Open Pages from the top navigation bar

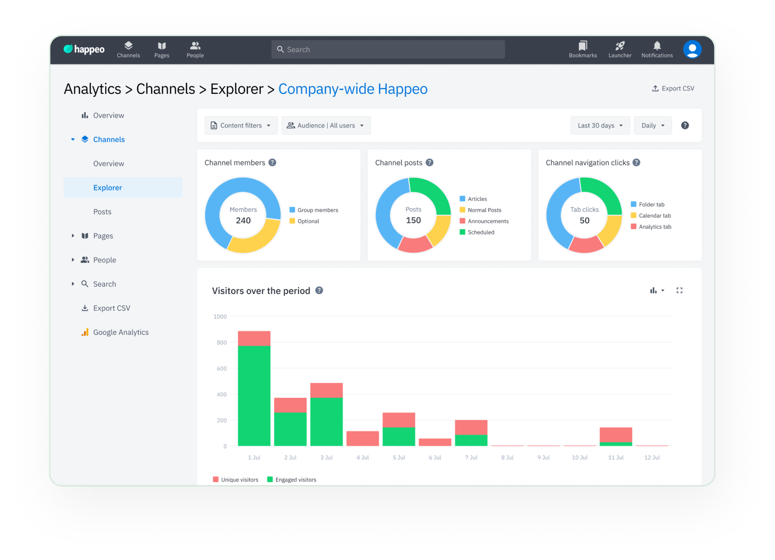click(162, 49)
